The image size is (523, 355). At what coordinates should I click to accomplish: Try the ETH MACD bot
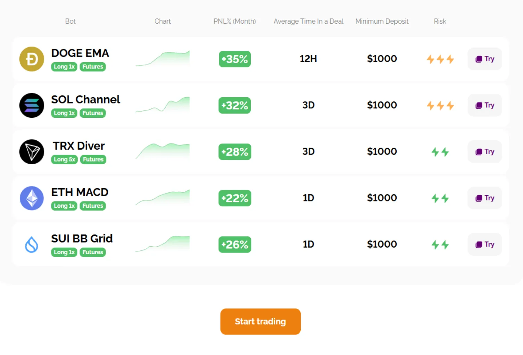(x=484, y=198)
